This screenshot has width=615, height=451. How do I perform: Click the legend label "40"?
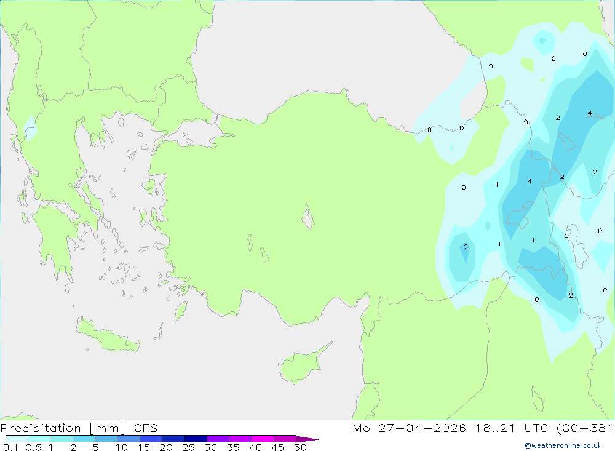[x=255, y=447]
